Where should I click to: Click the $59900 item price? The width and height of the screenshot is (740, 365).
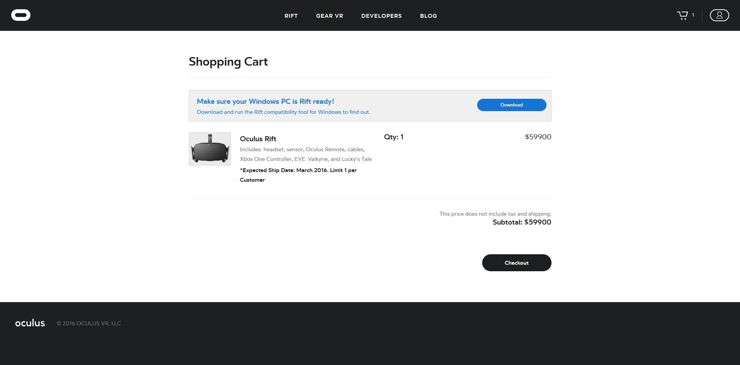538,137
